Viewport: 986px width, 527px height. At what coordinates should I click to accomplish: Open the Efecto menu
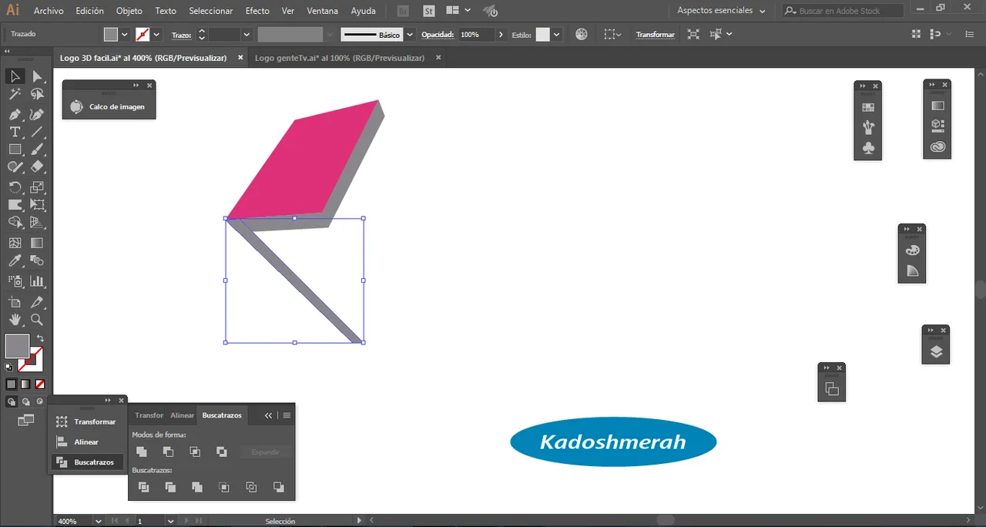click(x=257, y=11)
